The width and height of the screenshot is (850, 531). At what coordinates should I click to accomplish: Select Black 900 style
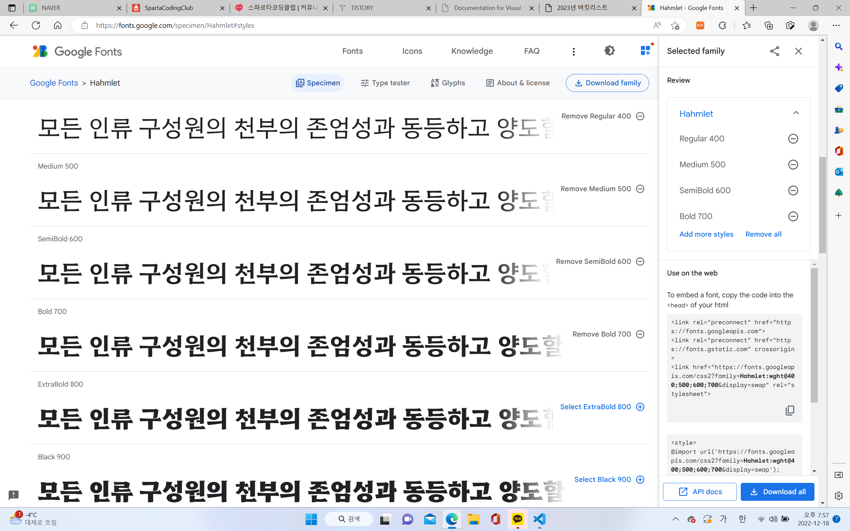(609, 480)
